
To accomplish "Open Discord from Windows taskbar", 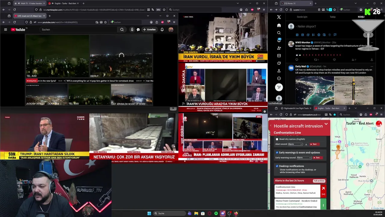I will tap(223, 213).
